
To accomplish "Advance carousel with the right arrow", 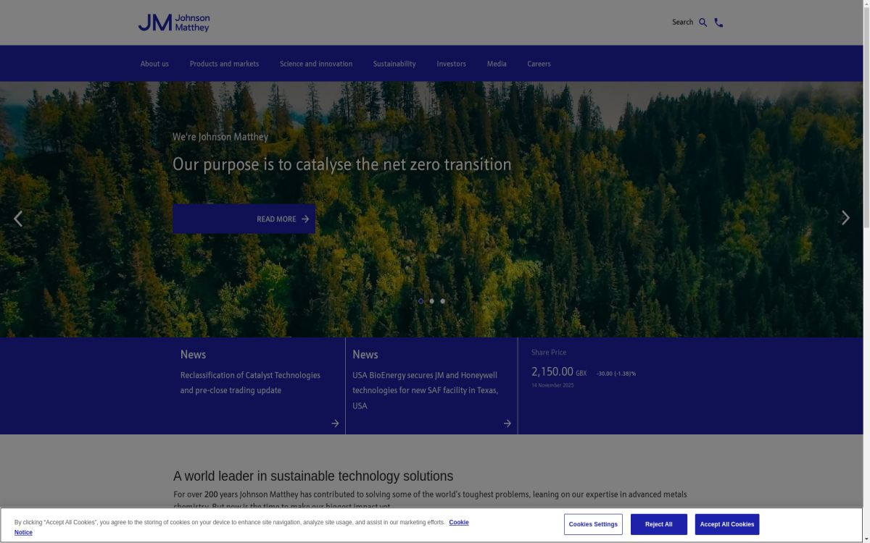I will pos(845,218).
